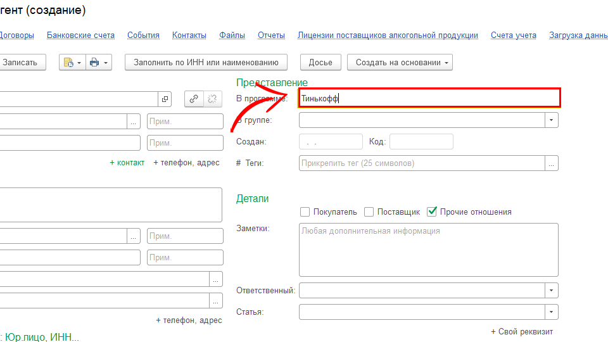Click the open-window icon in name field

[165, 99]
